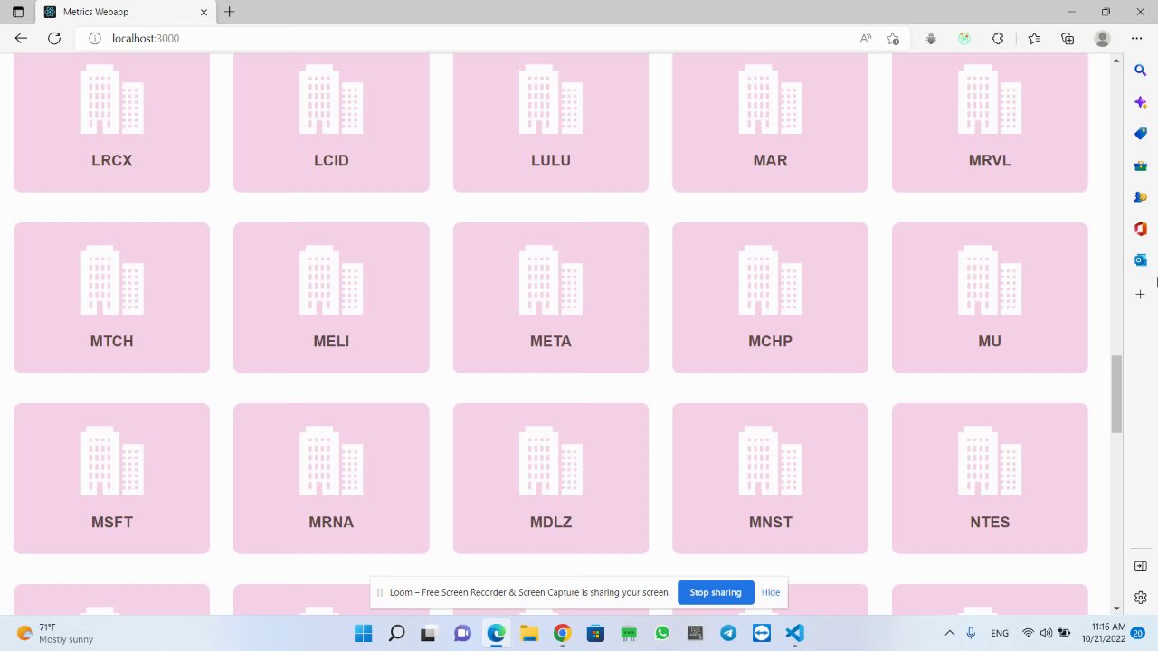Viewport: 1158px width, 651px height.
Task: Click the MSFT building icon
Action: (111, 460)
